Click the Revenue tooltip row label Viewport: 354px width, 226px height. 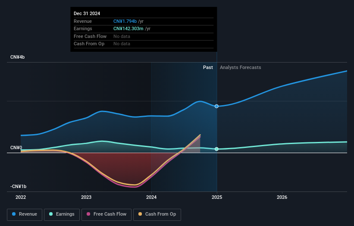83,21
